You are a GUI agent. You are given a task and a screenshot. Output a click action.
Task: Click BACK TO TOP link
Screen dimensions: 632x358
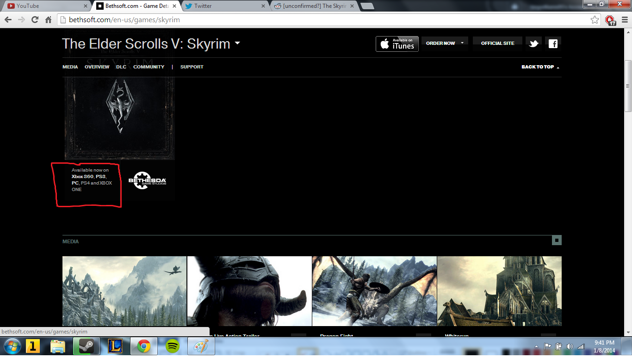click(540, 67)
